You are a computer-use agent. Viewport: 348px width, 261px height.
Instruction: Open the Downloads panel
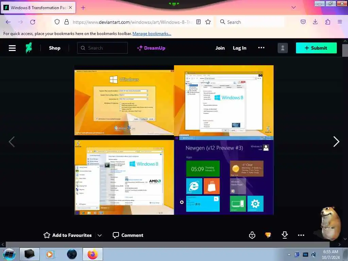point(315,22)
